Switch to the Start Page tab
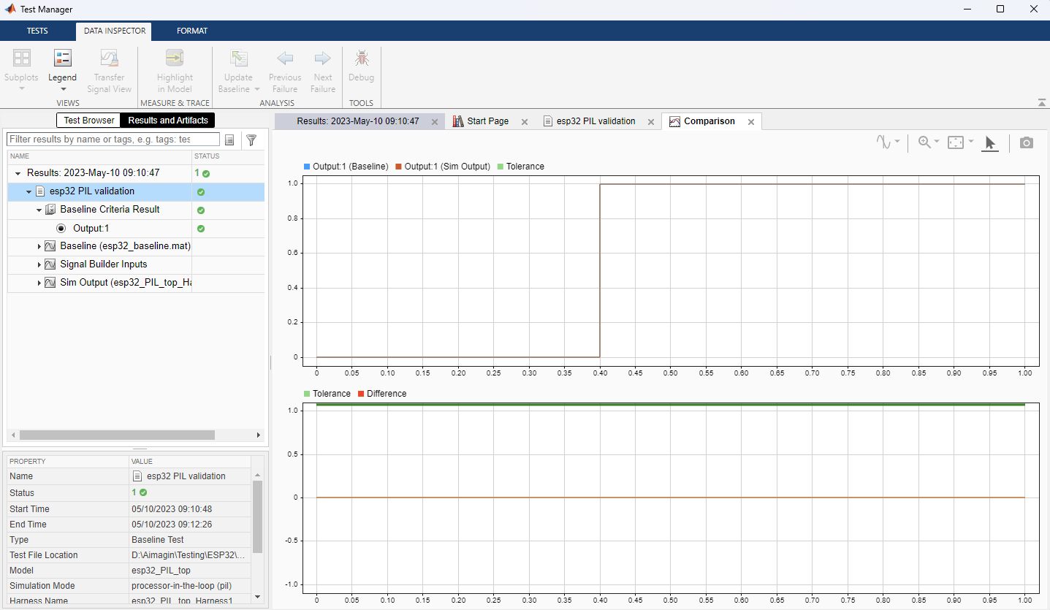 (487, 121)
